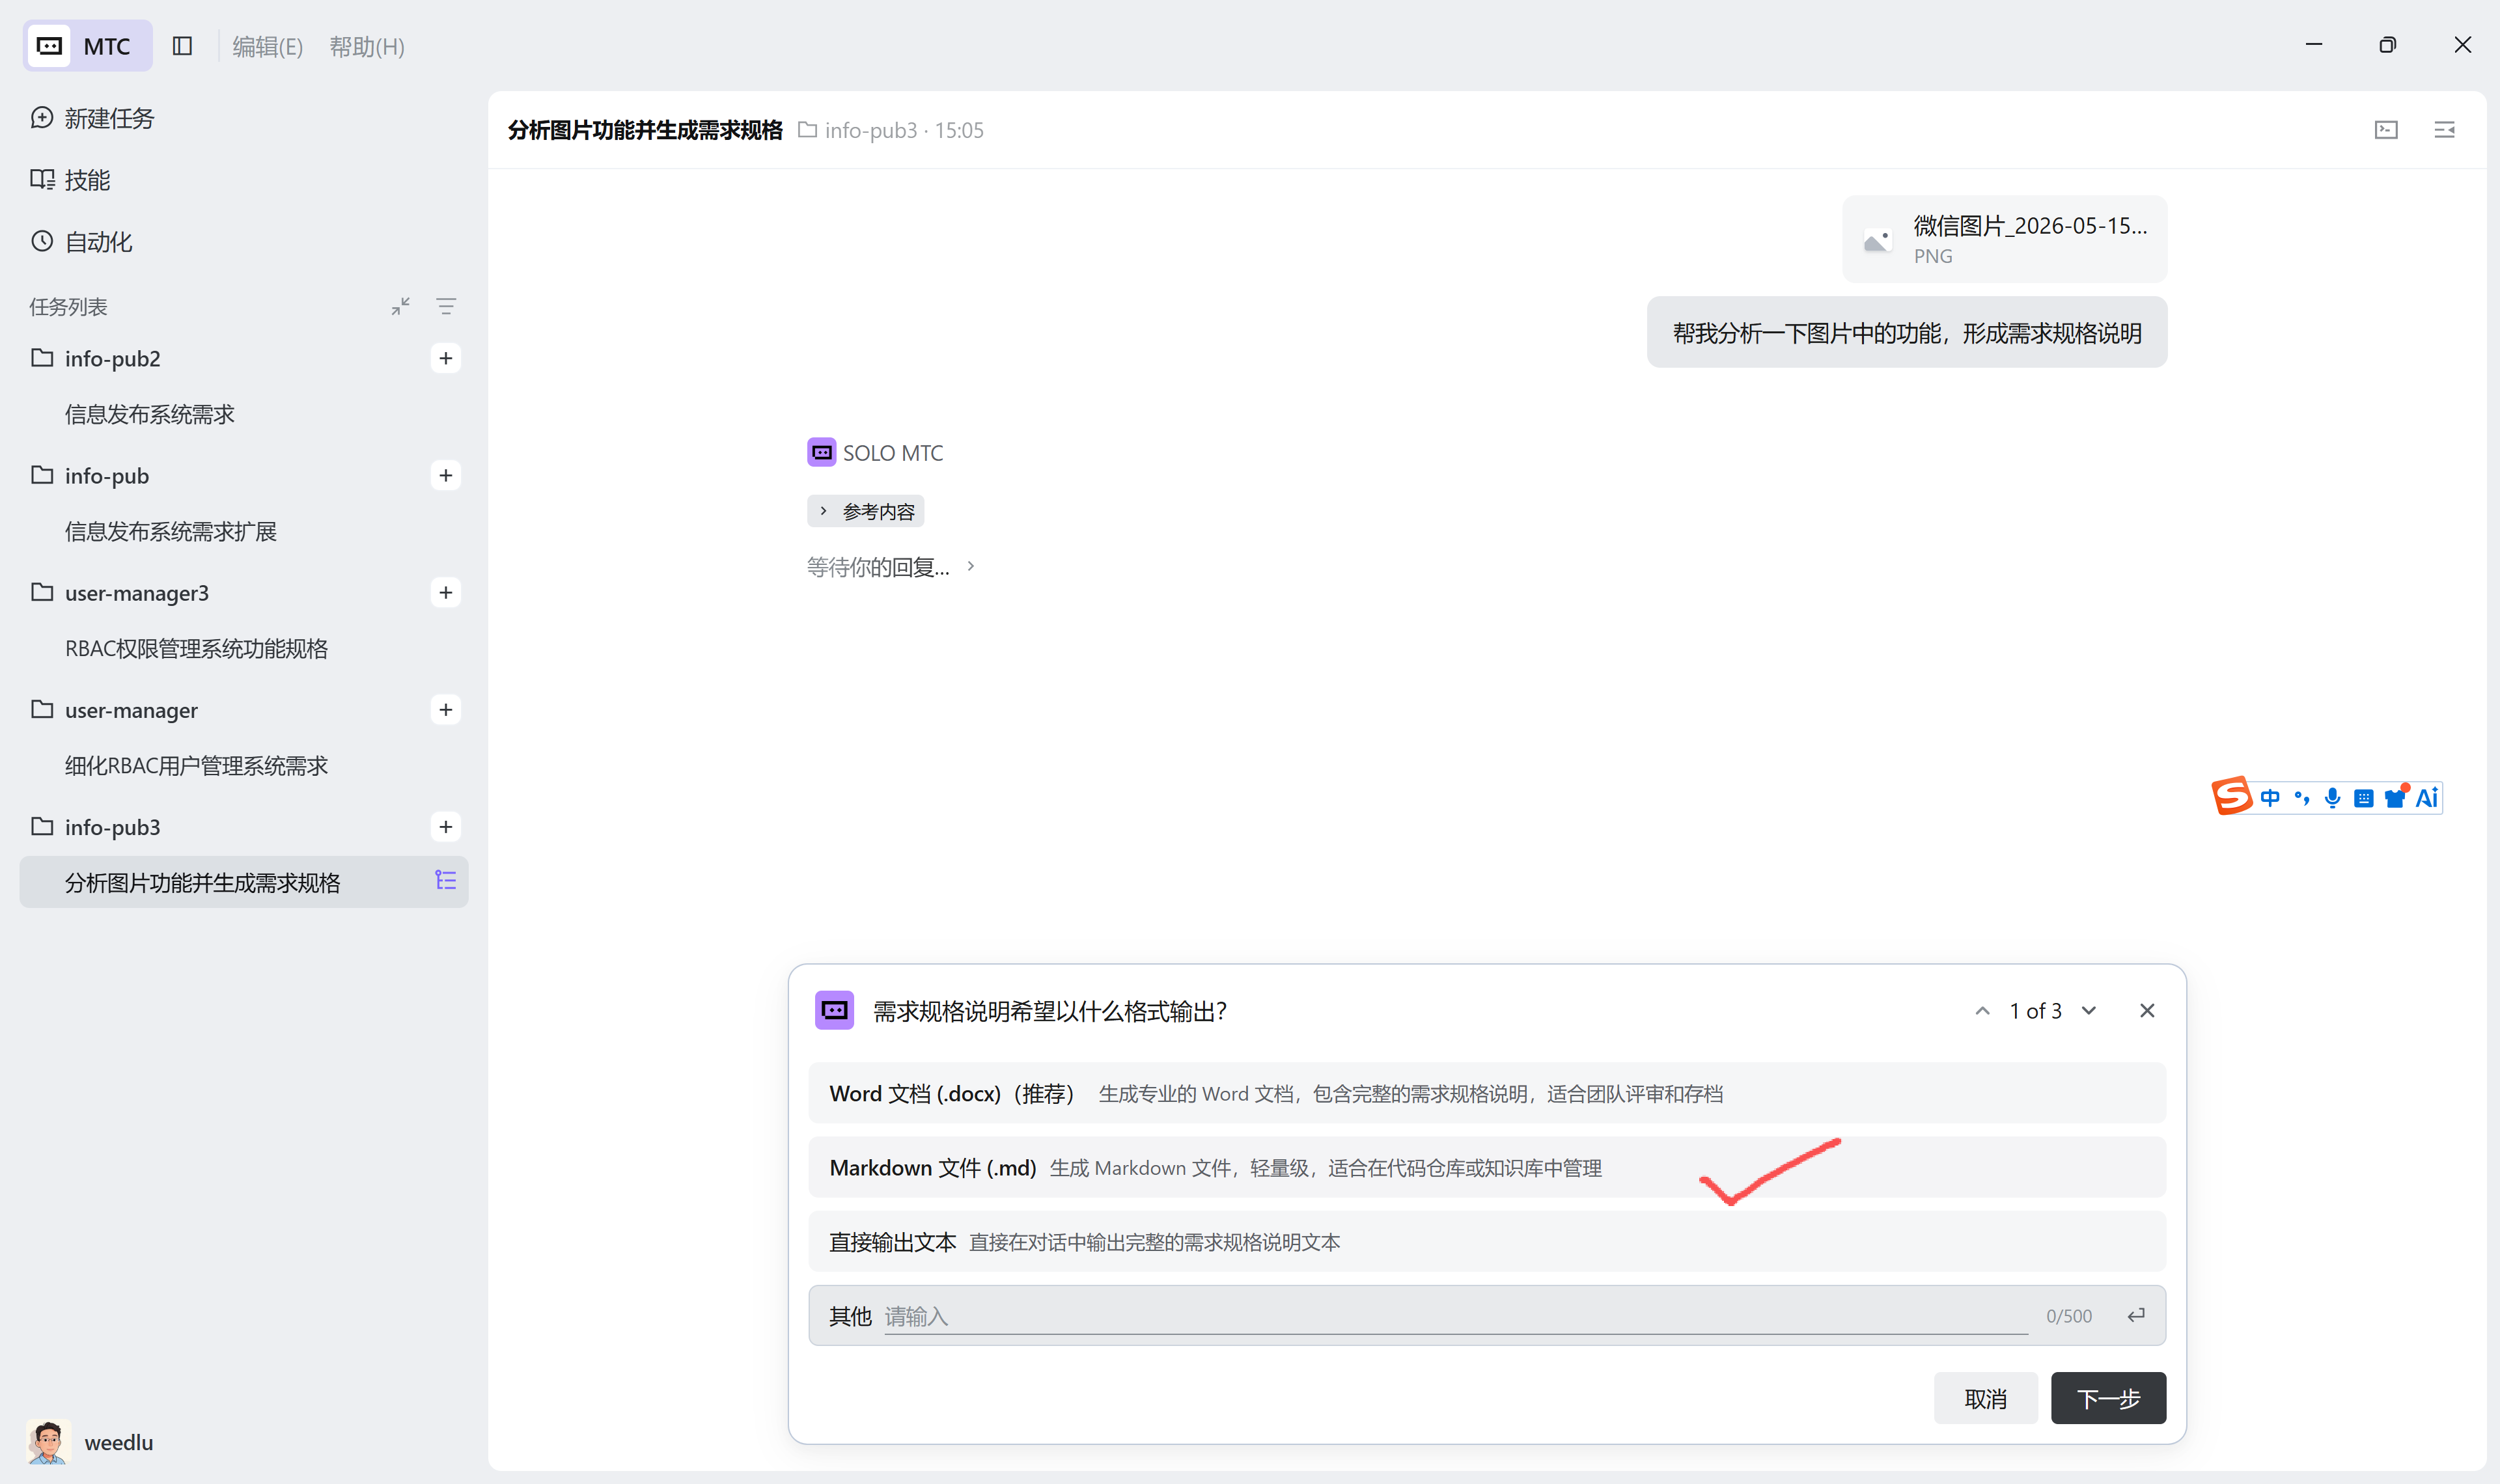Image resolution: width=2500 pixels, height=1484 pixels.
Task: Go to next question with down chevron
Action: coord(2089,1011)
